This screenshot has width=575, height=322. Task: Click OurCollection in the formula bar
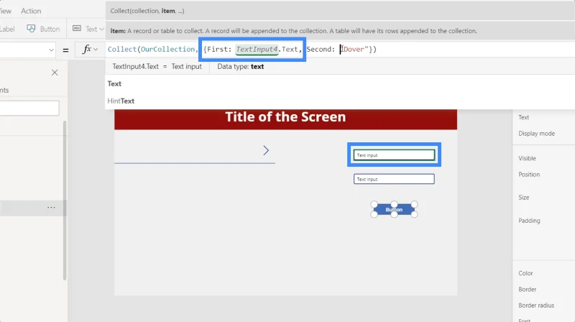(x=167, y=49)
